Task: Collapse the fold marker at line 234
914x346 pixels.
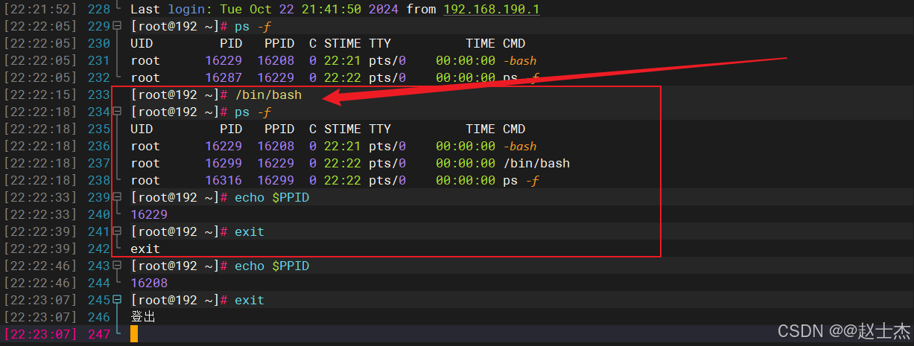Action: pyautogui.click(x=117, y=112)
